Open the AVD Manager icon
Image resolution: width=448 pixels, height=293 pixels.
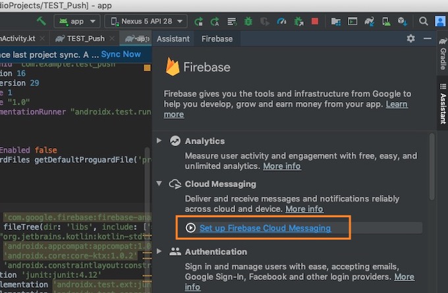[386, 22]
